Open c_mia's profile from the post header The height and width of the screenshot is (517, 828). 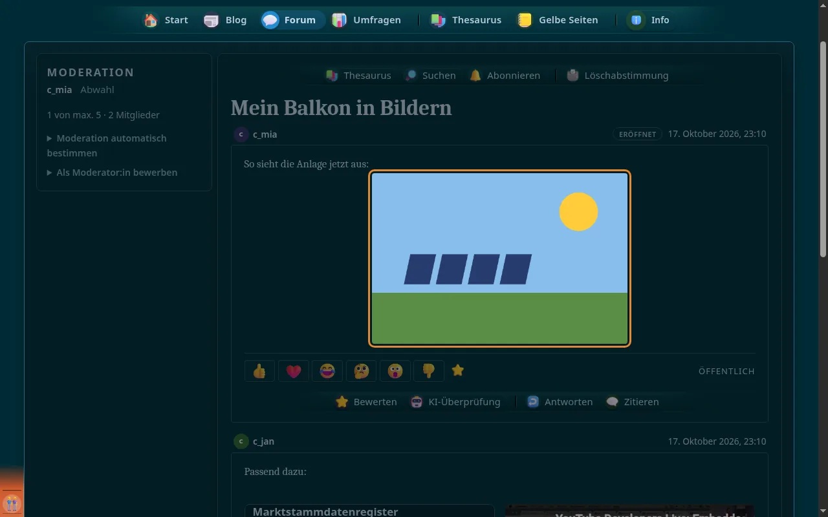[265, 134]
